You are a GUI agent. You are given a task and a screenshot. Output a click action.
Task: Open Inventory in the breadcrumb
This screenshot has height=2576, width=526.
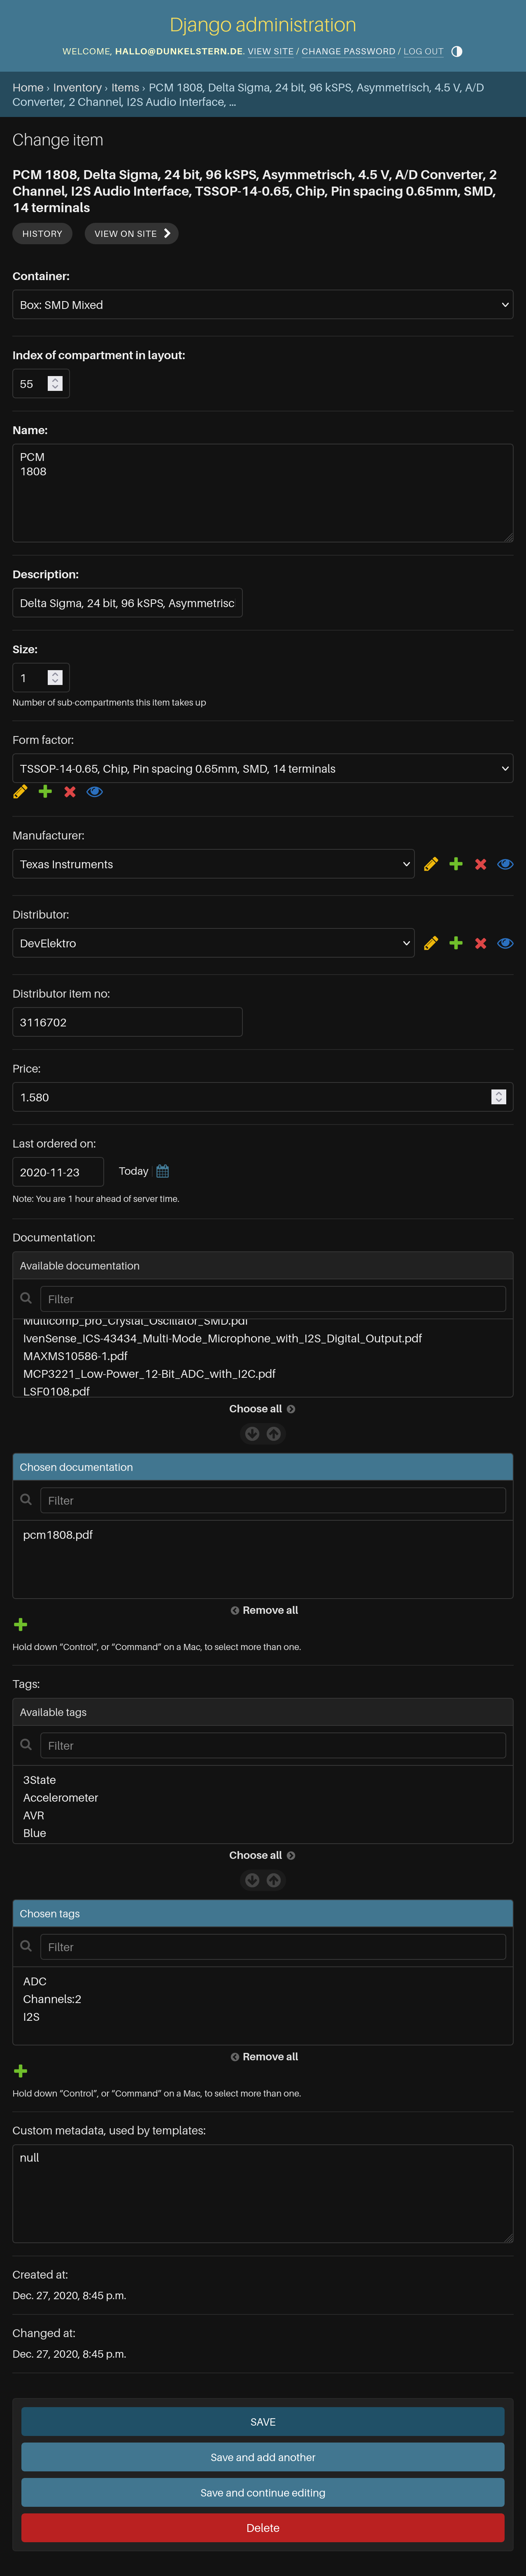tap(77, 88)
